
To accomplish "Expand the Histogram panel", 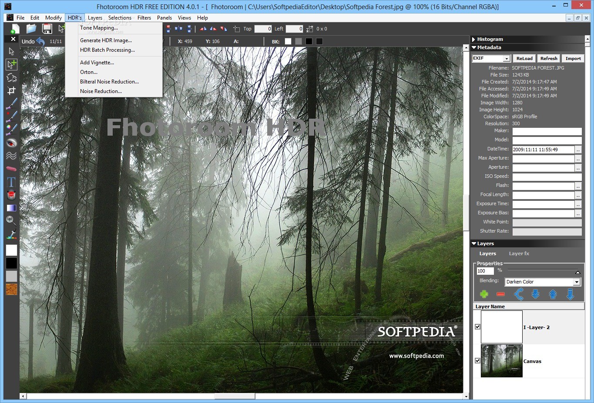I will 474,39.
